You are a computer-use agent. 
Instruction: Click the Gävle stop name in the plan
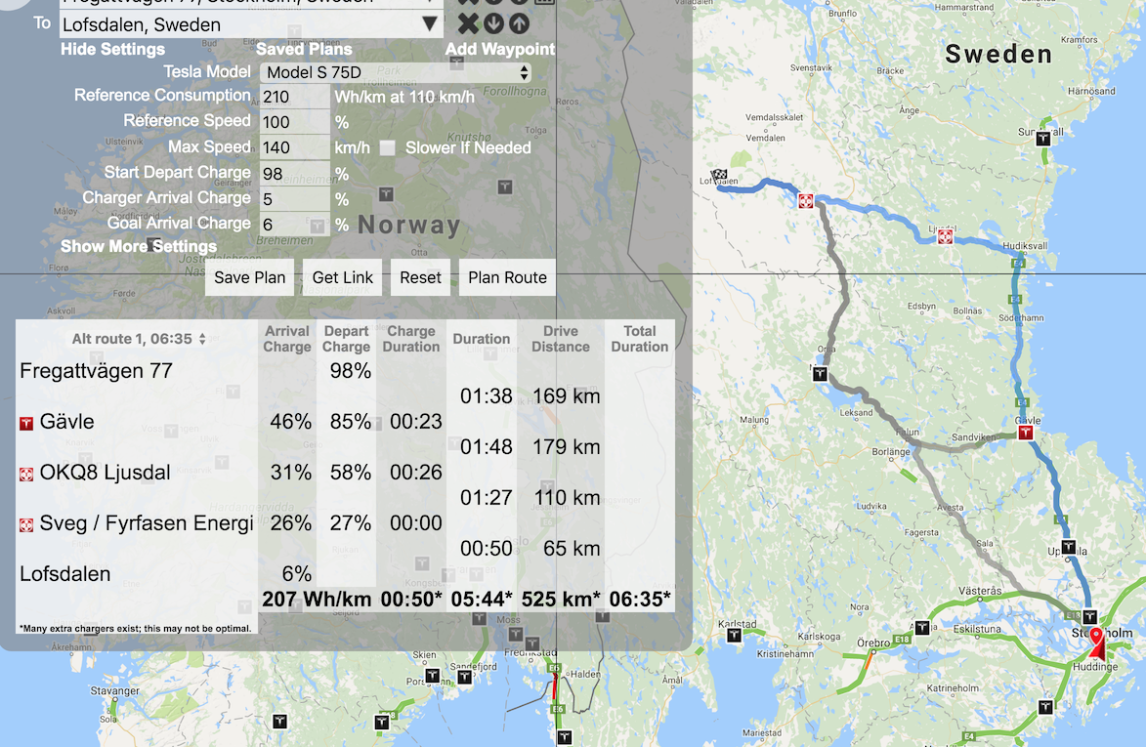point(66,421)
